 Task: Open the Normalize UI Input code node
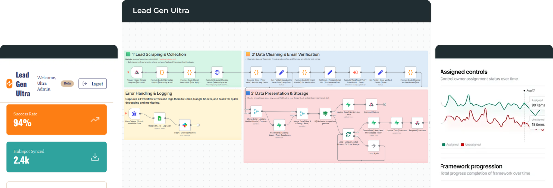coord(162,72)
